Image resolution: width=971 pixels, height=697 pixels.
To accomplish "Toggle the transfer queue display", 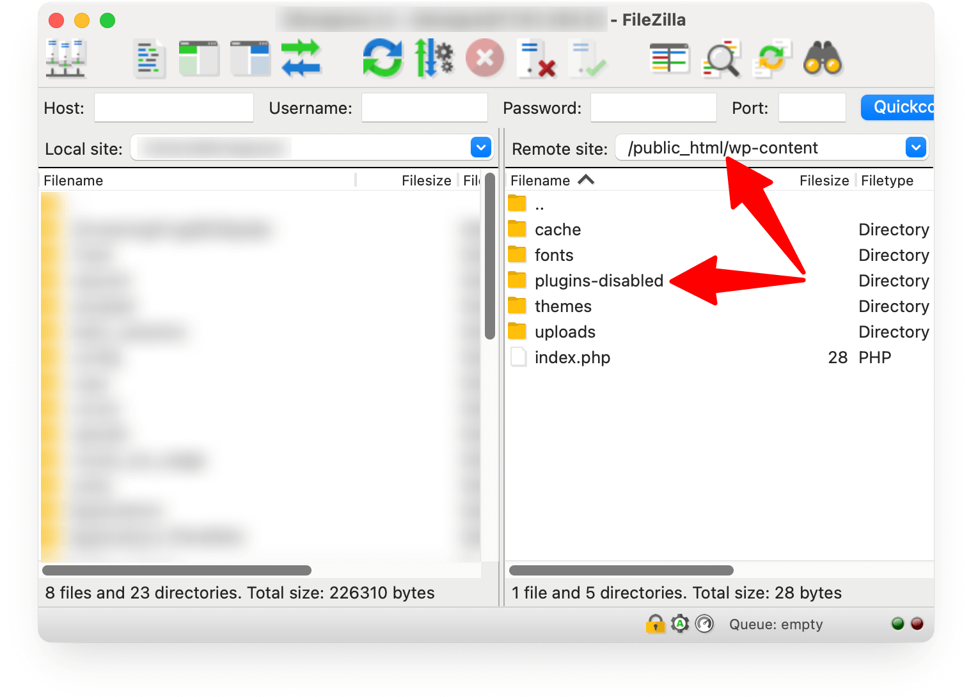I will pyautogui.click(x=301, y=58).
